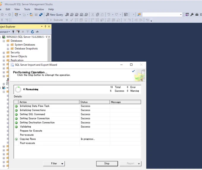Viewport: 202px width, 170px height.
Task: Collapse the Databases tree node
Action: tap(4, 41)
